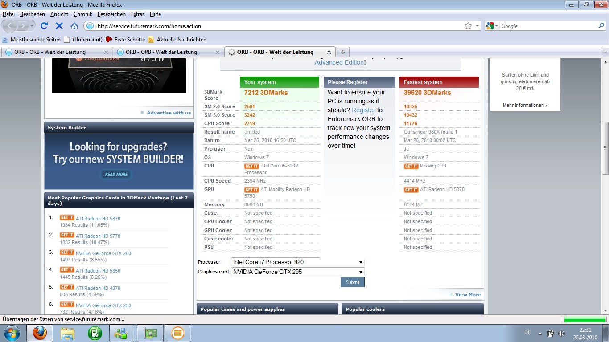This screenshot has height=342, width=609.
Task: Open NVIDIA GeForce GTX 260 link
Action: click(x=103, y=253)
